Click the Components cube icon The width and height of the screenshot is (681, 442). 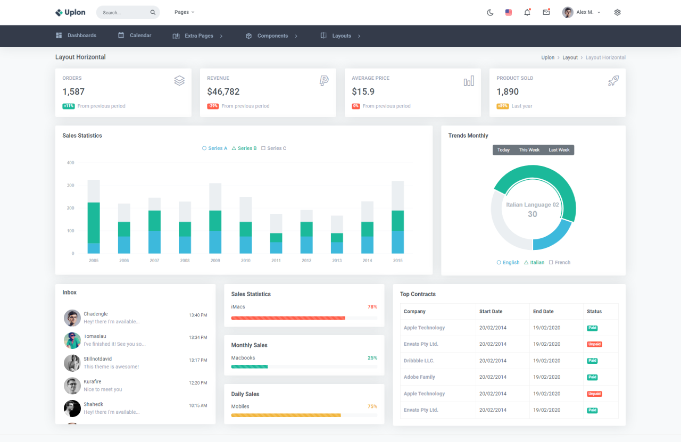pyautogui.click(x=248, y=36)
